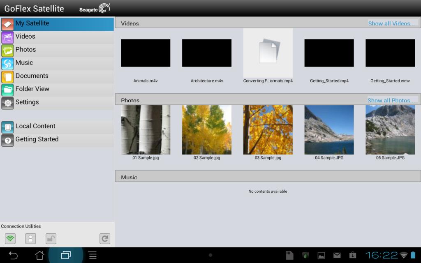
Task: Click the 05 Sample.JPG file name
Action: pyautogui.click(x=390, y=158)
